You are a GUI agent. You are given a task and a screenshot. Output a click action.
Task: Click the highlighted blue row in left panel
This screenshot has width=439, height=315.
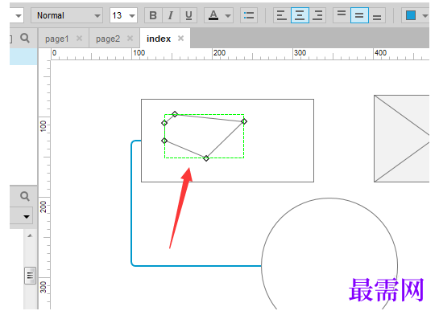23,57
